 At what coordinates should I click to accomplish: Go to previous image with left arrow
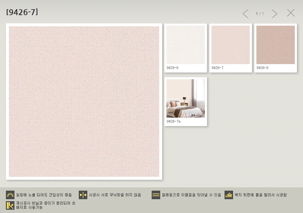245,14
